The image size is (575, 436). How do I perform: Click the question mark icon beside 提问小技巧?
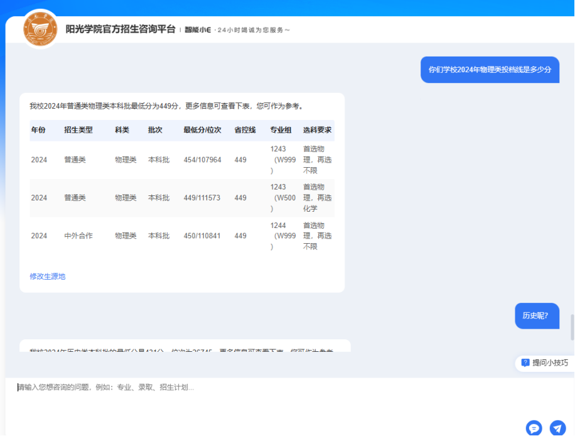click(x=525, y=362)
